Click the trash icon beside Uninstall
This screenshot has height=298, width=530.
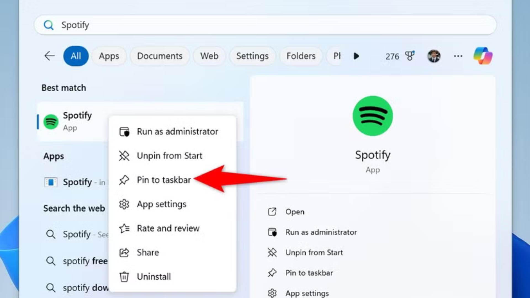124,277
